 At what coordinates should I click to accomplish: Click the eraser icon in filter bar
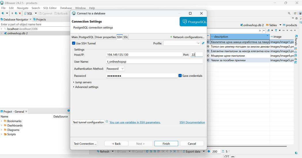point(269,30)
